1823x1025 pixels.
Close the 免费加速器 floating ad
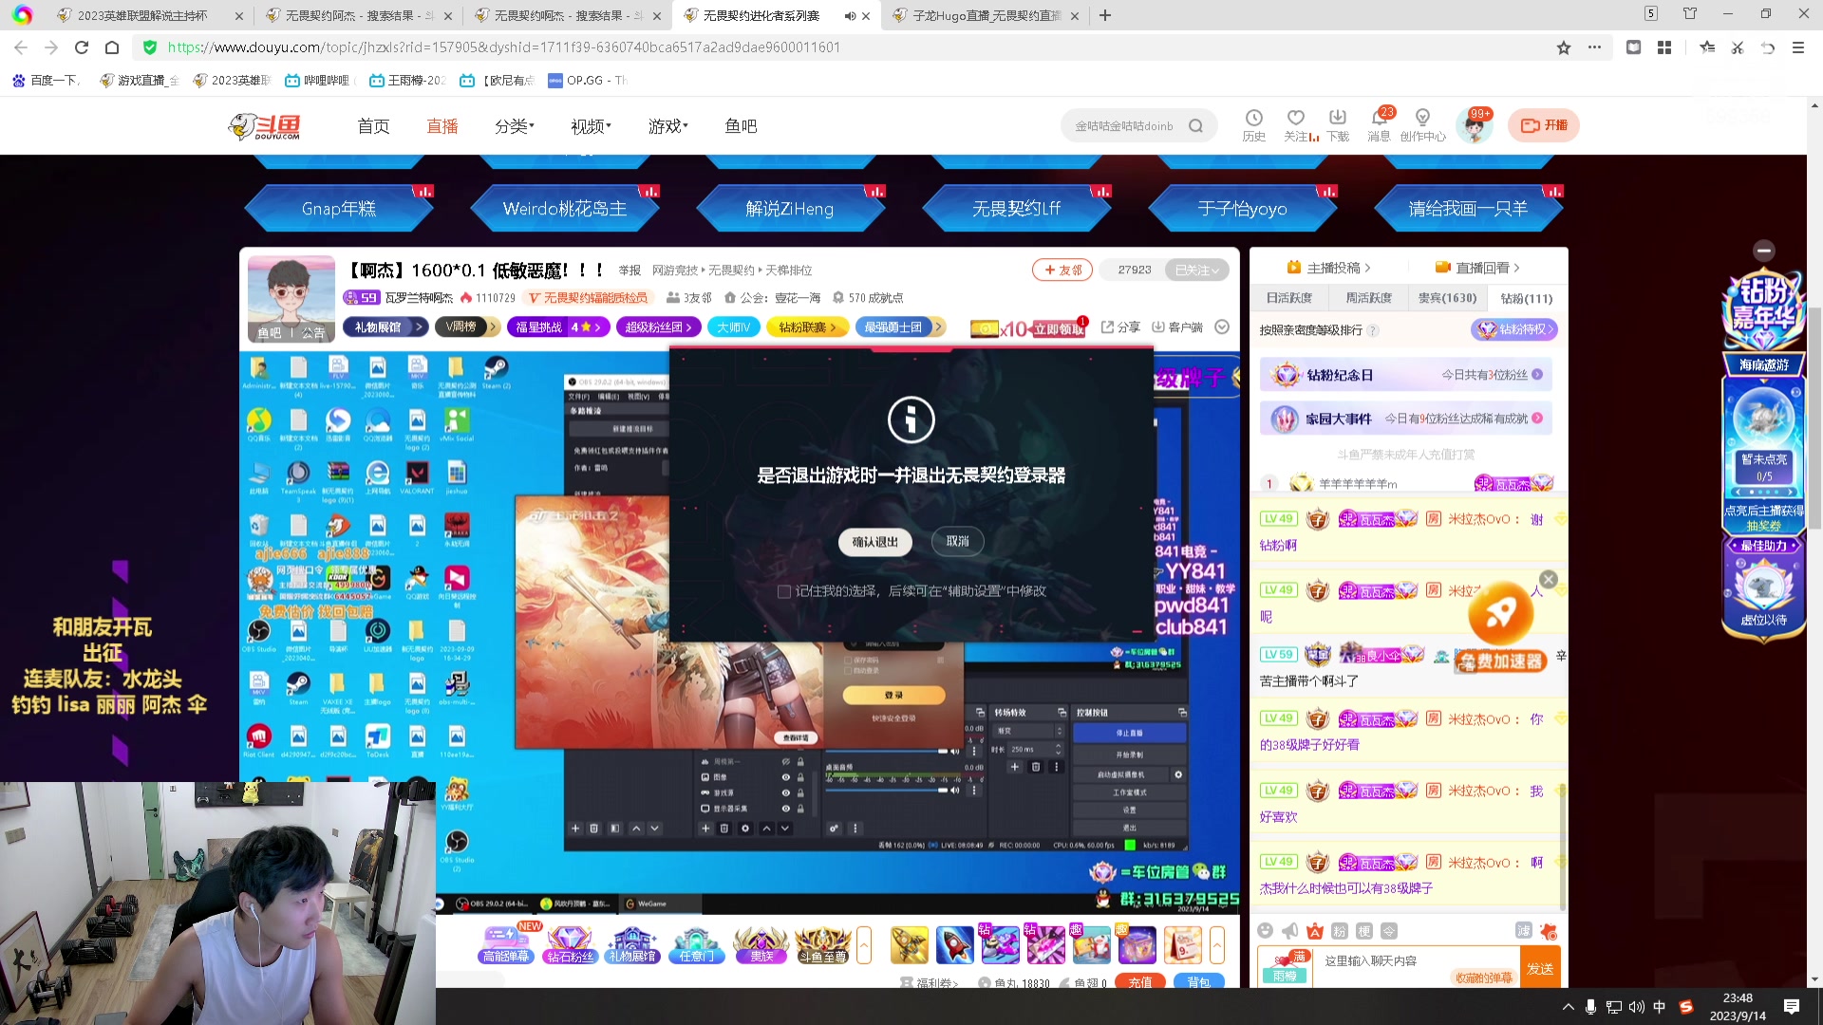(x=1549, y=579)
